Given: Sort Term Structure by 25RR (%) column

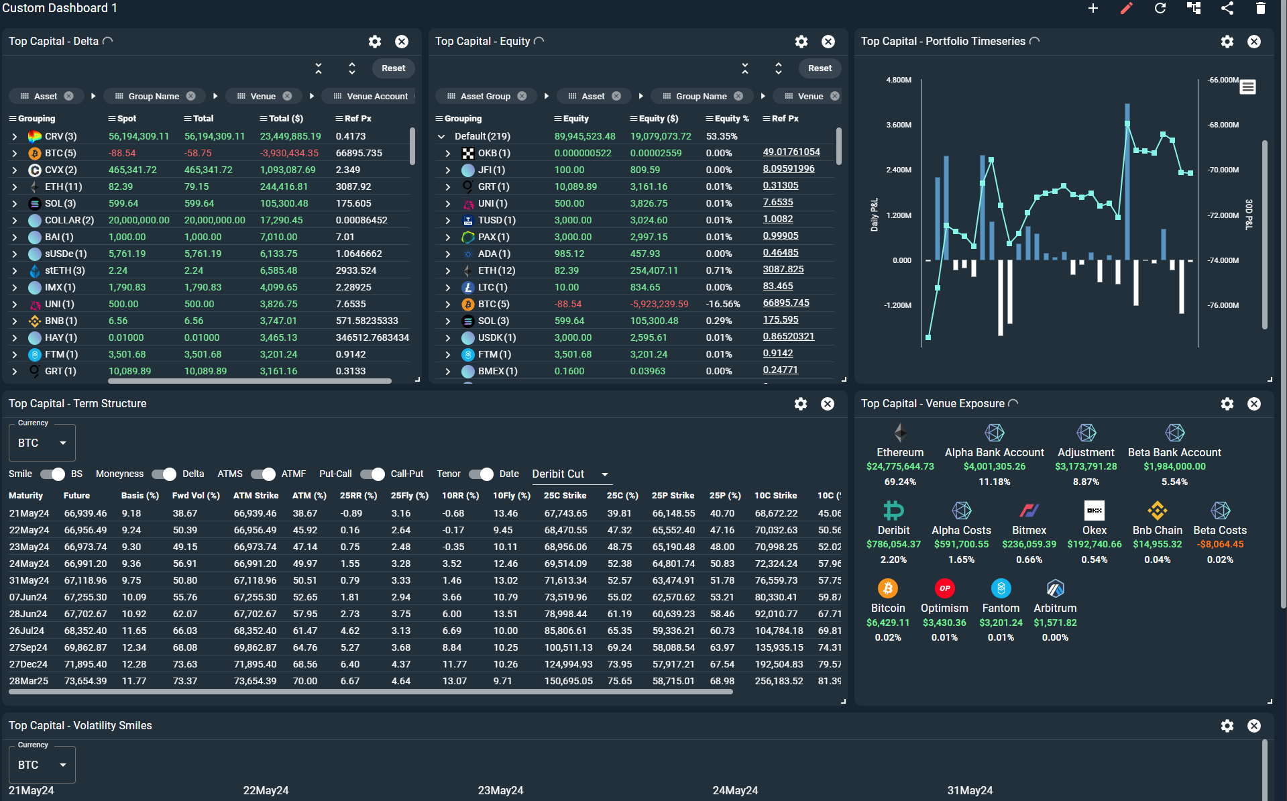Looking at the screenshot, I should point(358,495).
